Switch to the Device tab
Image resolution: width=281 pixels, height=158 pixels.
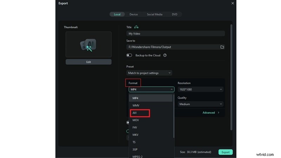134,14
